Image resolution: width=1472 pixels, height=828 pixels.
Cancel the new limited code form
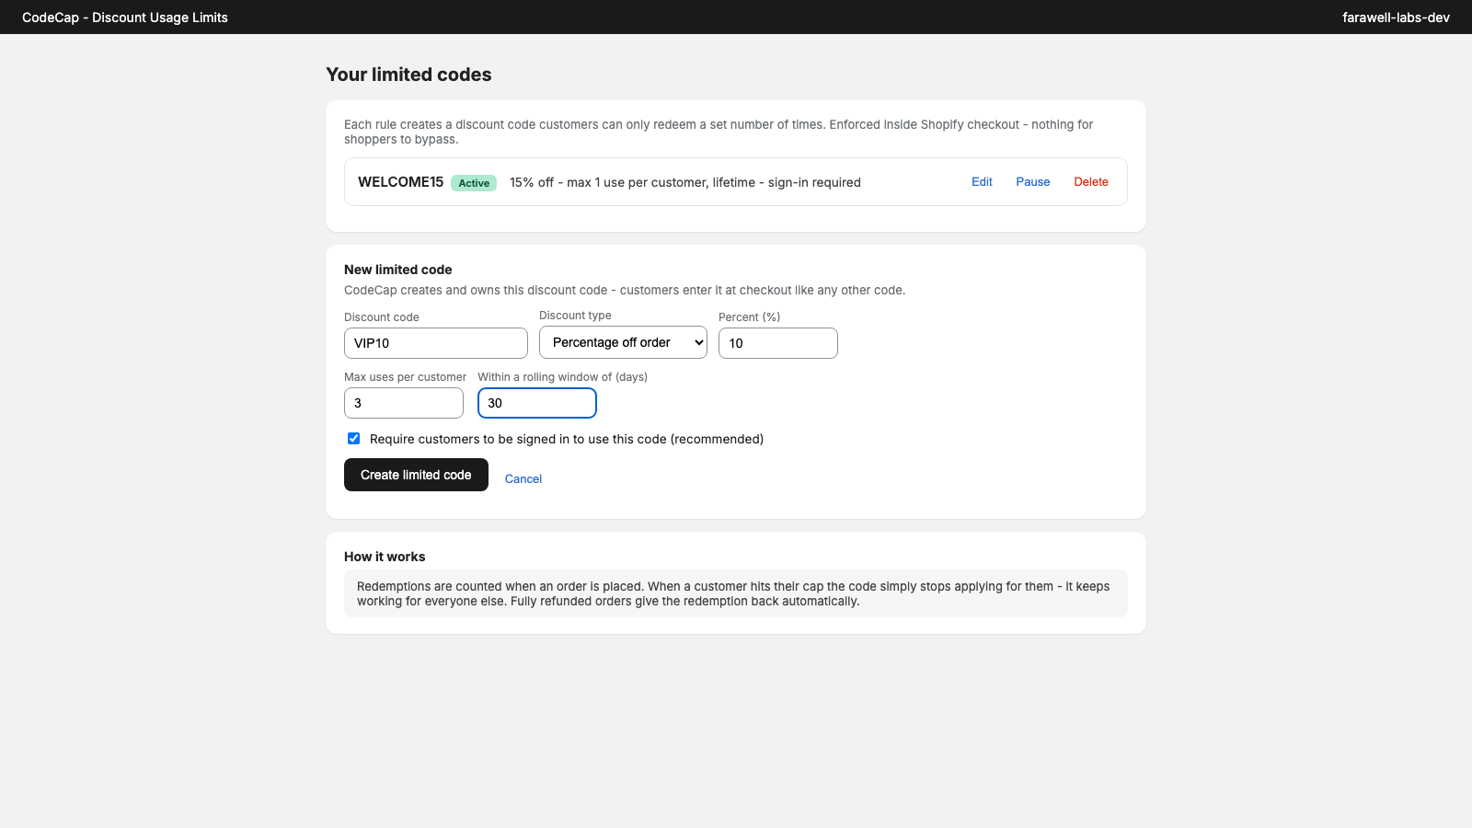pyautogui.click(x=523, y=478)
